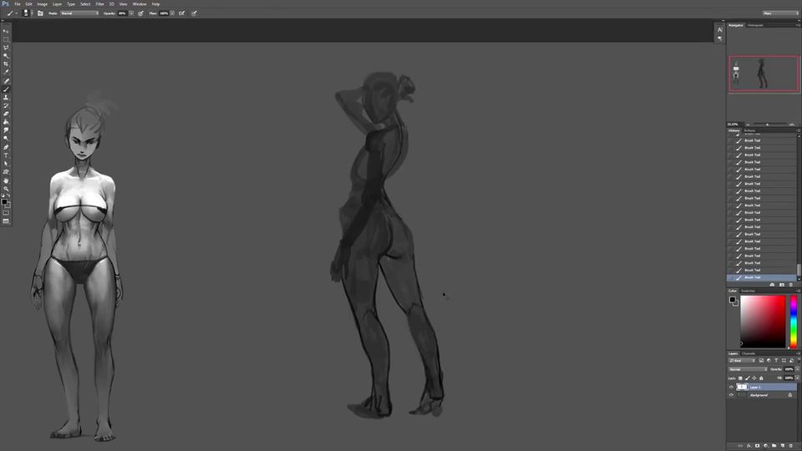Screen dimensions: 802x451
Task: Open the Opacity slider dropdown in options bar
Action: pyautogui.click(x=131, y=13)
